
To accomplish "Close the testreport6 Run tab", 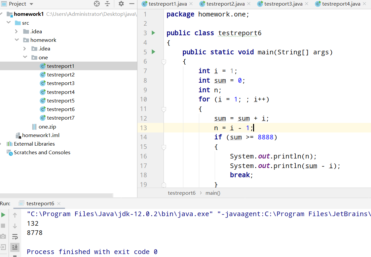I will point(59,203).
